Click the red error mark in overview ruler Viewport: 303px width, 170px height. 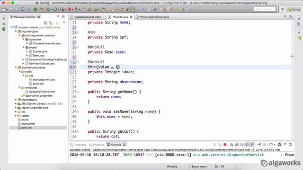pyautogui.click(x=292, y=56)
